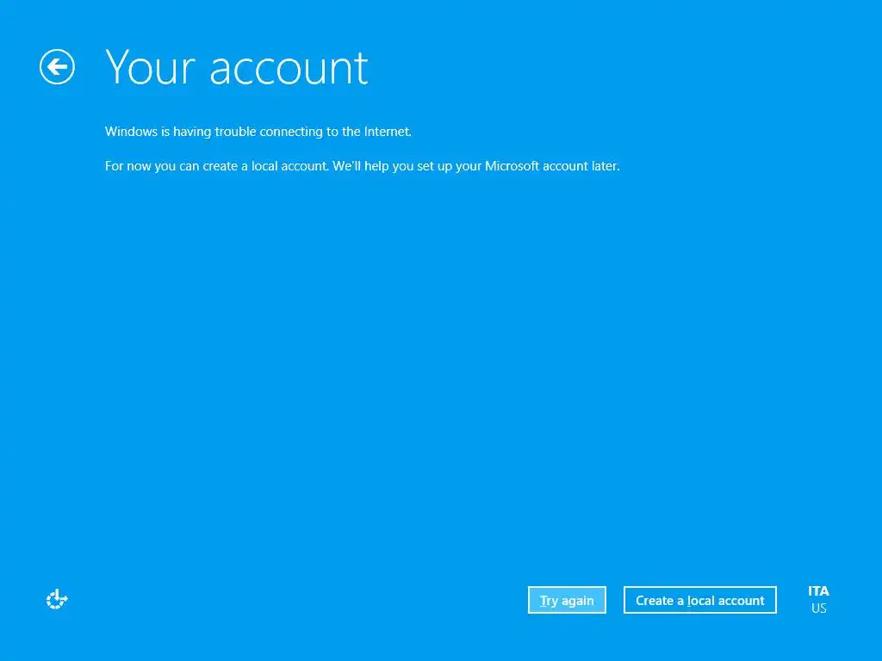The width and height of the screenshot is (882, 661).
Task: Click the 'Your account' heading
Action: 236,67
